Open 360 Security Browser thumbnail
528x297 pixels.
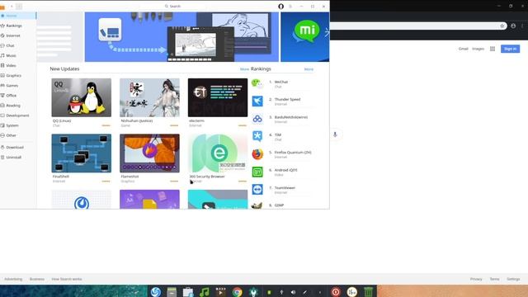click(218, 153)
